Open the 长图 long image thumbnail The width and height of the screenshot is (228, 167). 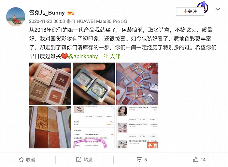(x=137, y=127)
